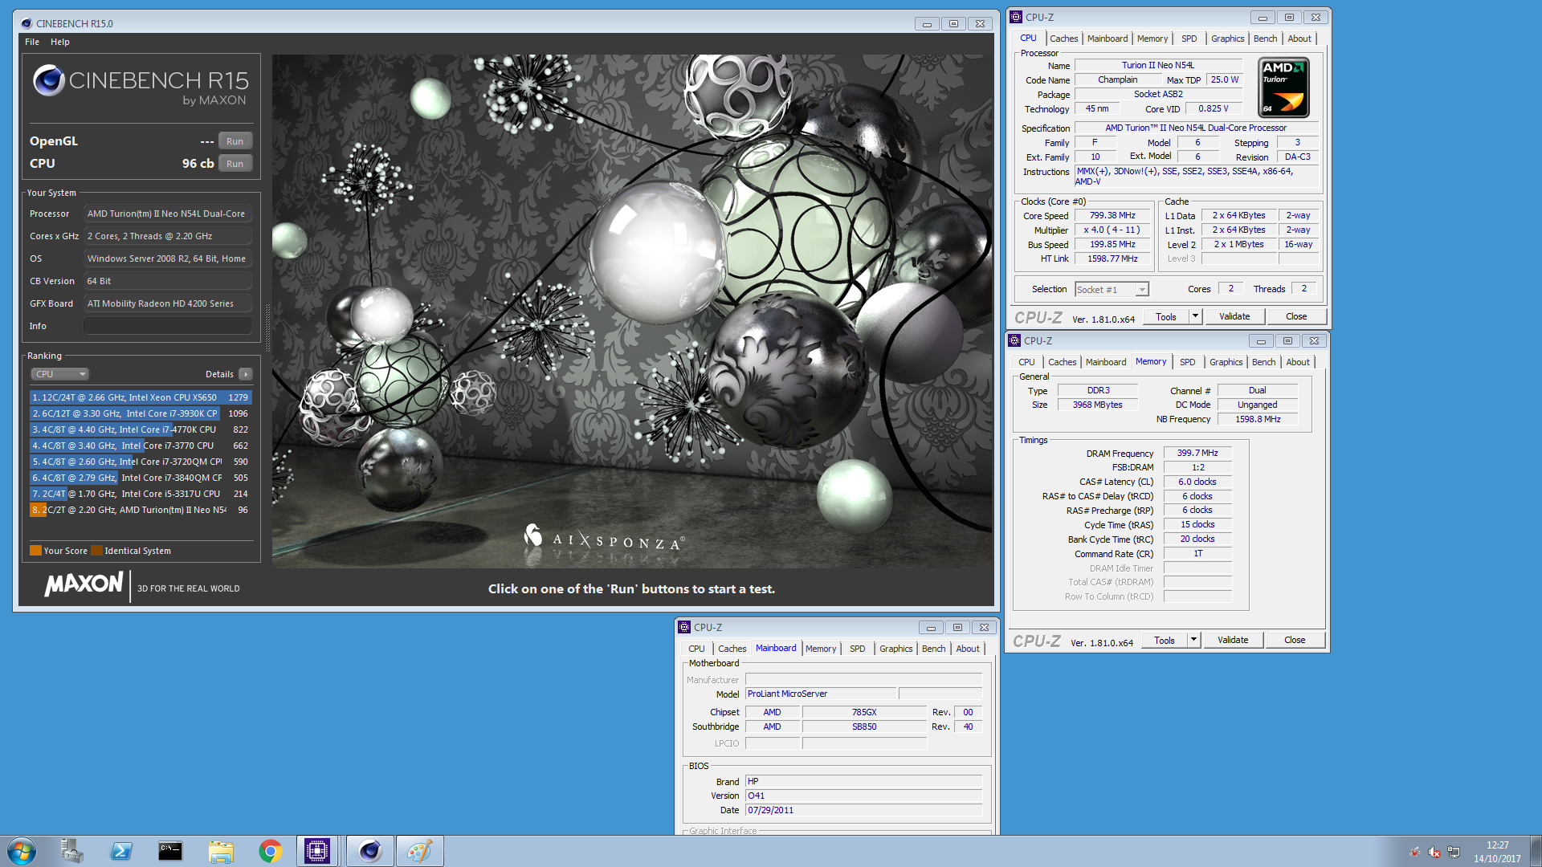Select Xeon X5650 ranking row
Screen dimensions: 1542x867
point(141,397)
